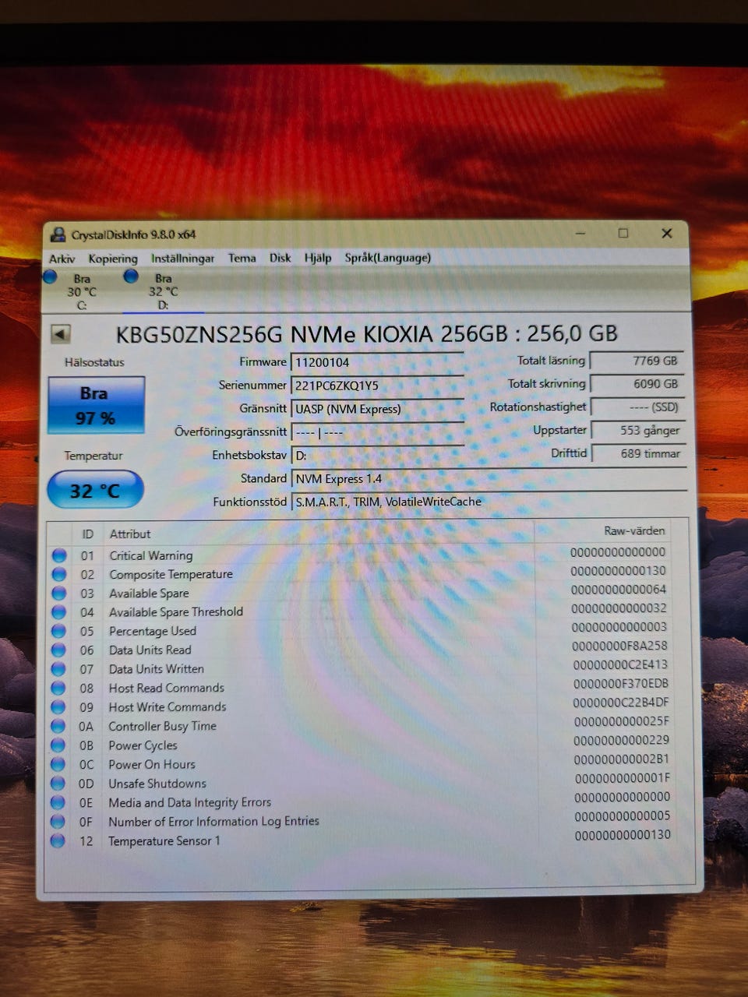Open the Inställningar menu
Viewport: 748px width, 997px height.
pos(182,259)
